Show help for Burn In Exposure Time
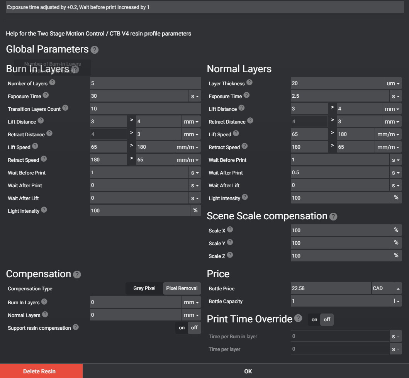The width and height of the screenshot is (409, 378). coord(46,95)
